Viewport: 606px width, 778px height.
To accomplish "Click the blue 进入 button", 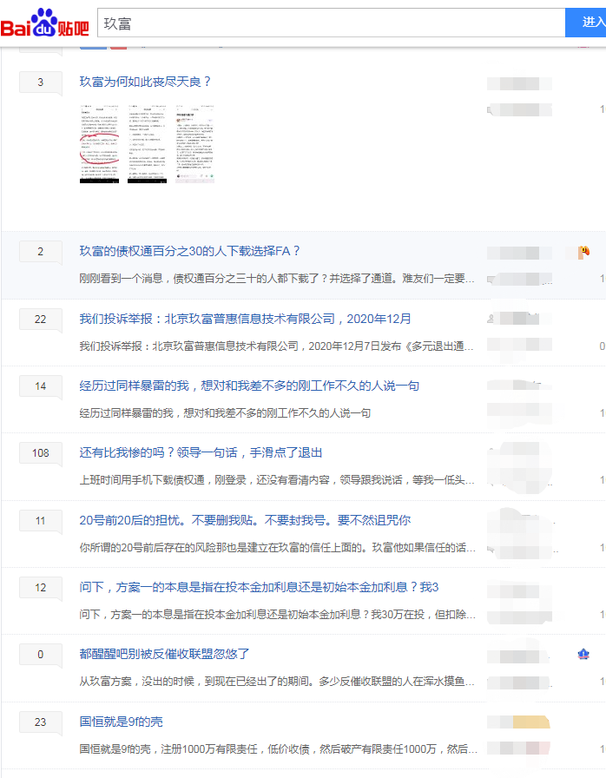I will 586,23.
